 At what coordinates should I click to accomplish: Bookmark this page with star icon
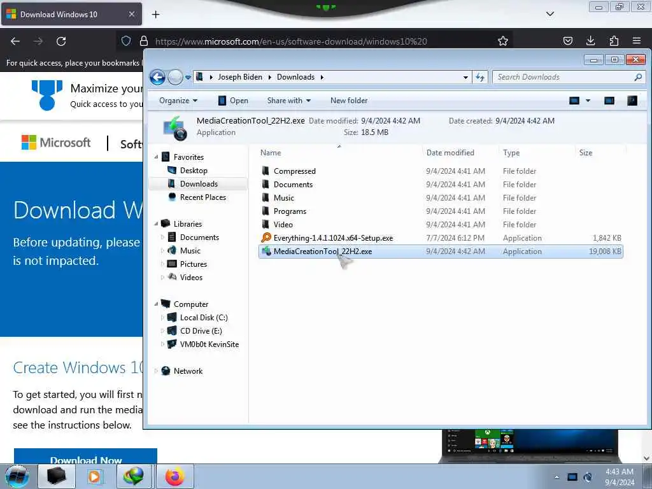click(503, 41)
